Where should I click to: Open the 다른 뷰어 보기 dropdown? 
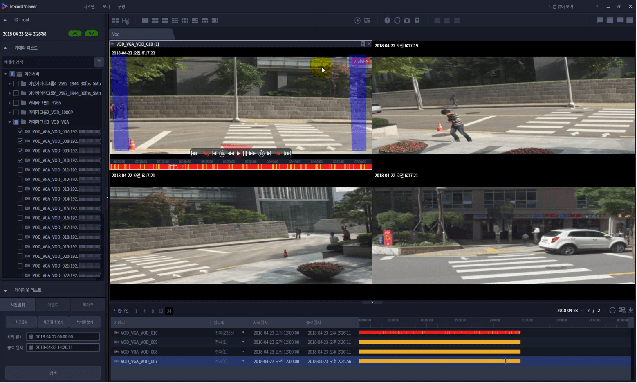573,7
